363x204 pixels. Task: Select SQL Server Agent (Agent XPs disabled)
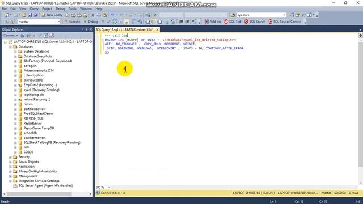45,186
